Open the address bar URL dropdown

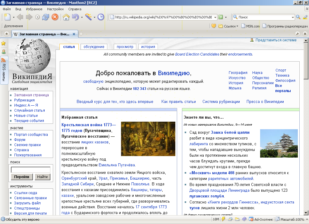[215, 17]
